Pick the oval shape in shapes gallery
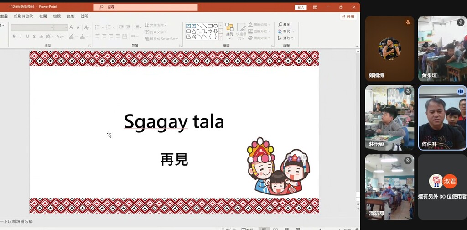Screen dimensions: 467x230 [x=216, y=26]
